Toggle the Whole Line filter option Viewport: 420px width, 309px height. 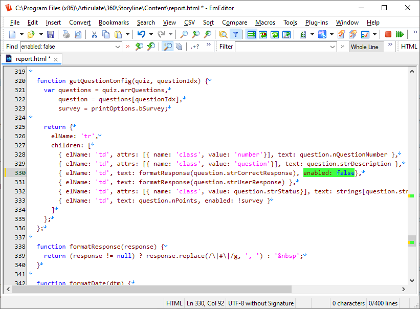click(364, 47)
